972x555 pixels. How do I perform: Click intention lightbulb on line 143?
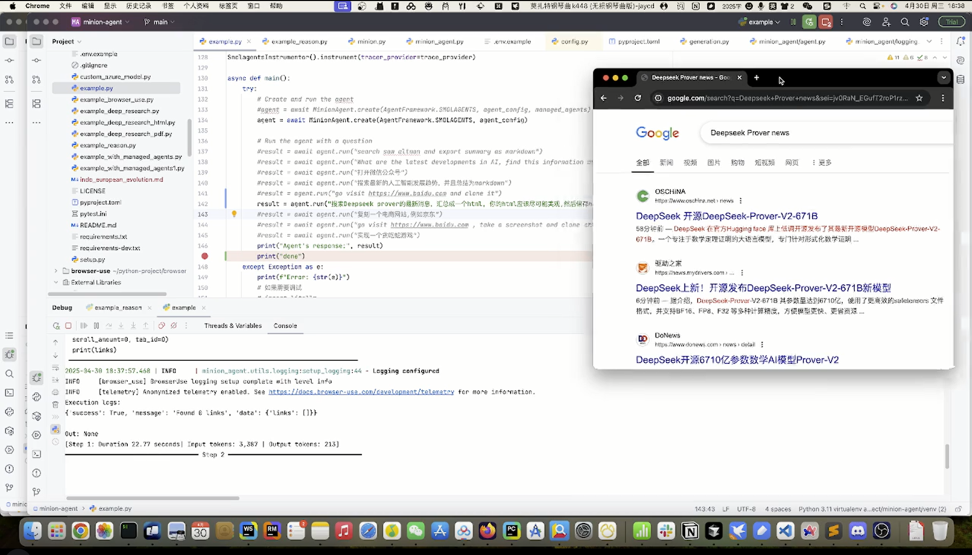pyautogui.click(x=234, y=214)
